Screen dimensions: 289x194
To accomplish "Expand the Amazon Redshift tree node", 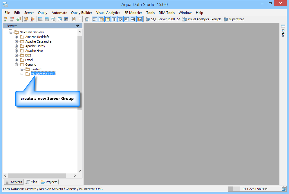I will point(17,37).
